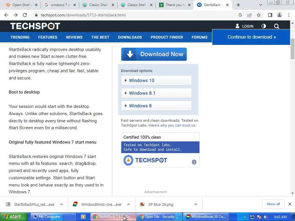Screen dimensions: 295x221
Task: Open Here's why you can trust us link
Action: pyautogui.click(x=172, y=125)
